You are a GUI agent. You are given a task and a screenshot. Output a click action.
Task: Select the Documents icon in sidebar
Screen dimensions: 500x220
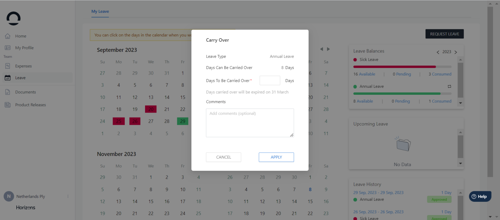click(x=8, y=92)
